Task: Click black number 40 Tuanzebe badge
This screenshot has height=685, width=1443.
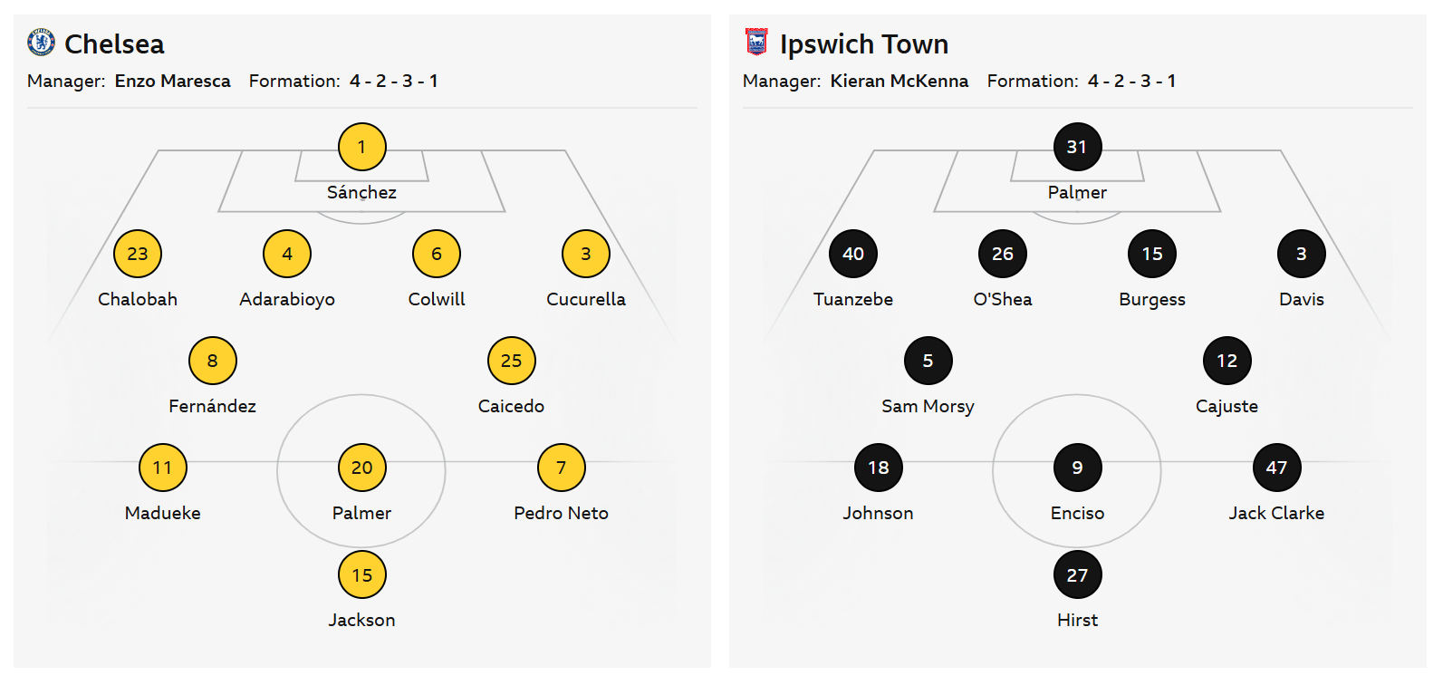Action: coord(853,254)
